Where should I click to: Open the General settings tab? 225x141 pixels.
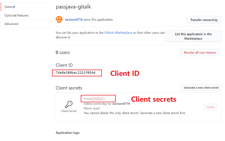click(10, 7)
